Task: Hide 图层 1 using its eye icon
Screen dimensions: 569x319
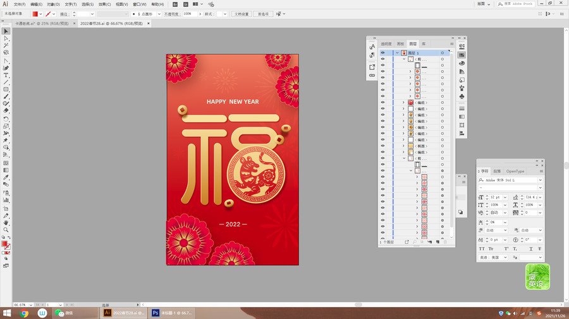Action: pos(382,53)
